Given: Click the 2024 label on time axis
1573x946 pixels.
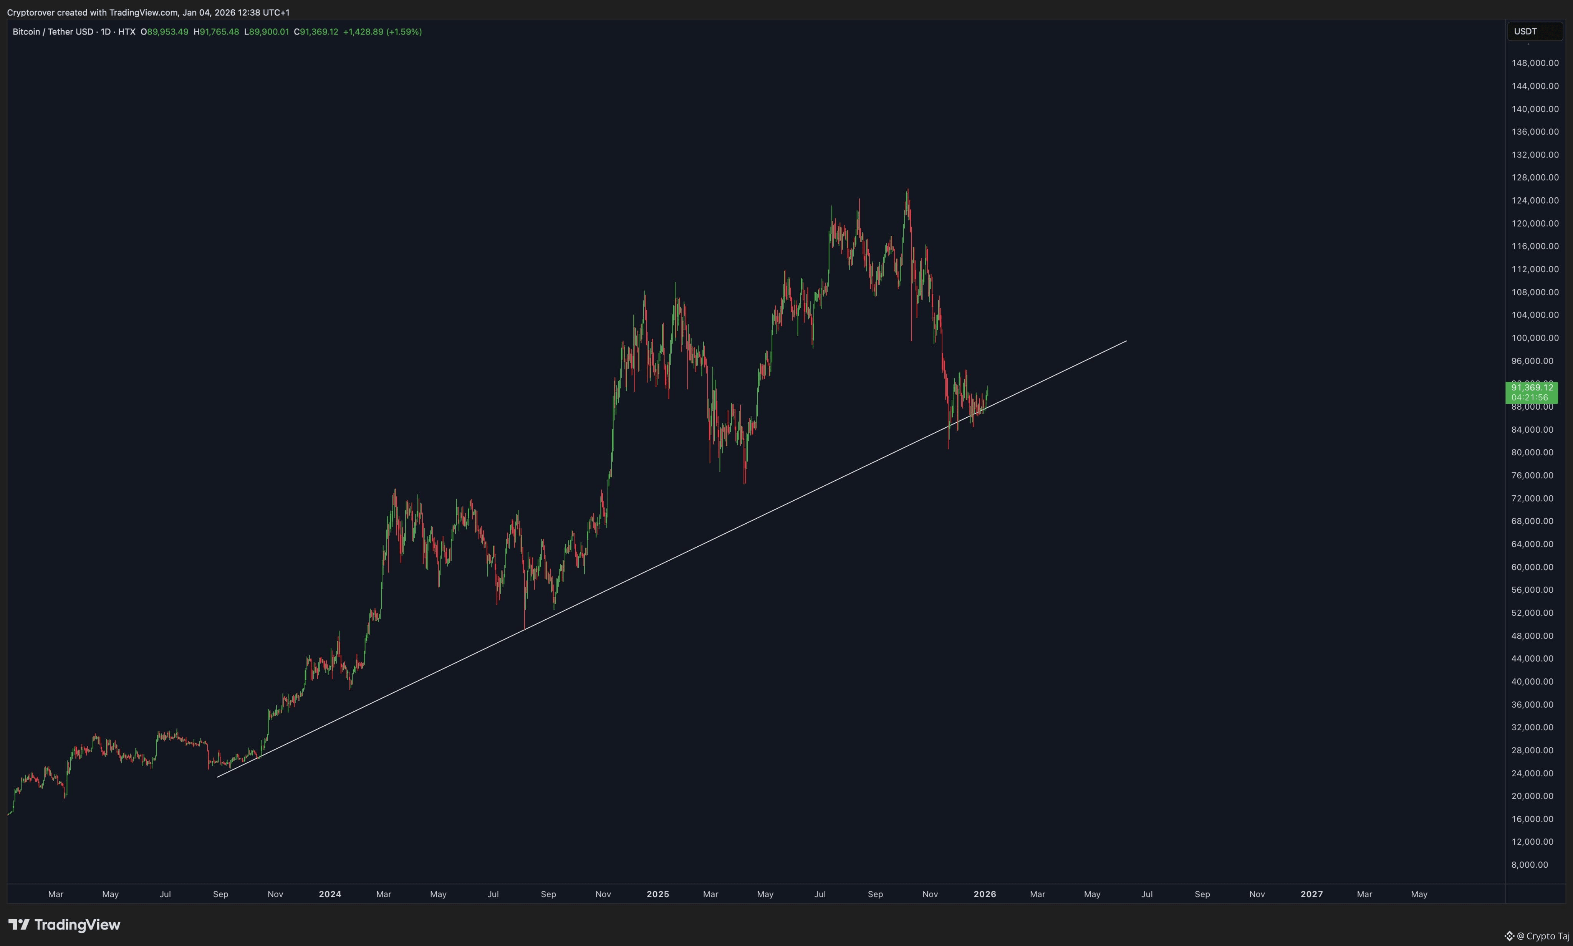Looking at the screenshot, I should pos(330,895).
